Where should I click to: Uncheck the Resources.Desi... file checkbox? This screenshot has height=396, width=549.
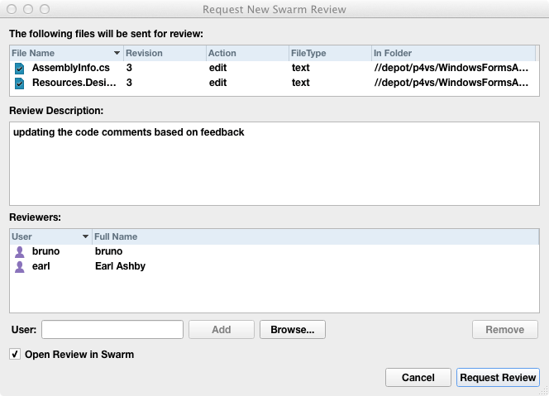pos(20,83)
